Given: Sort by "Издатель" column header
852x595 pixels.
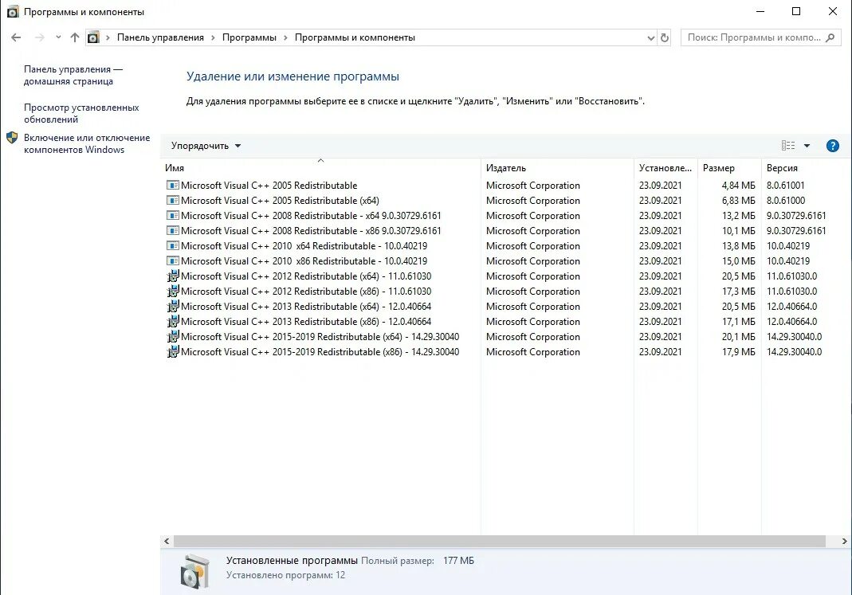Looking at the screenshot, I should 557,168.
